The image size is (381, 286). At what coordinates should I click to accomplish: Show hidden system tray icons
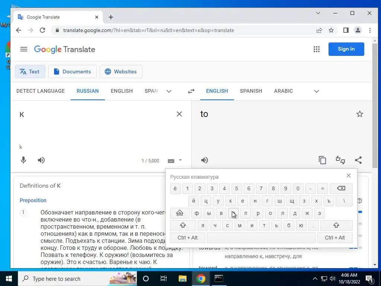(315, 279)
